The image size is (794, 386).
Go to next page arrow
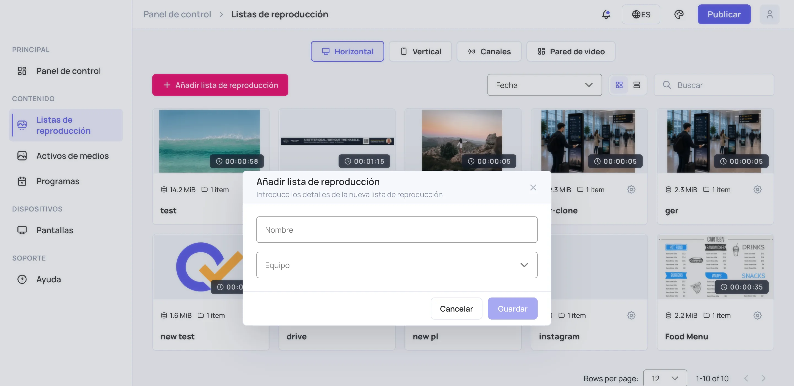click(x=763, y=378)
